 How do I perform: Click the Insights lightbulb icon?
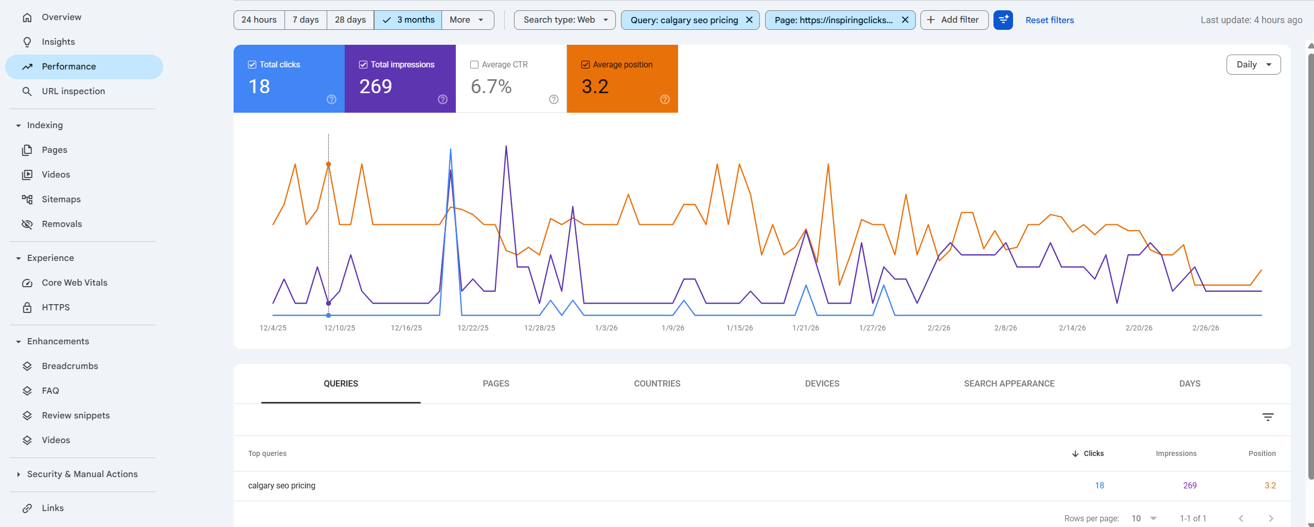click(x=27, y=42)
